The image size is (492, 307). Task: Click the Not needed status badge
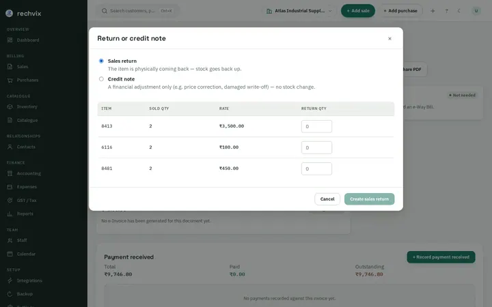(x=462, y=96)
